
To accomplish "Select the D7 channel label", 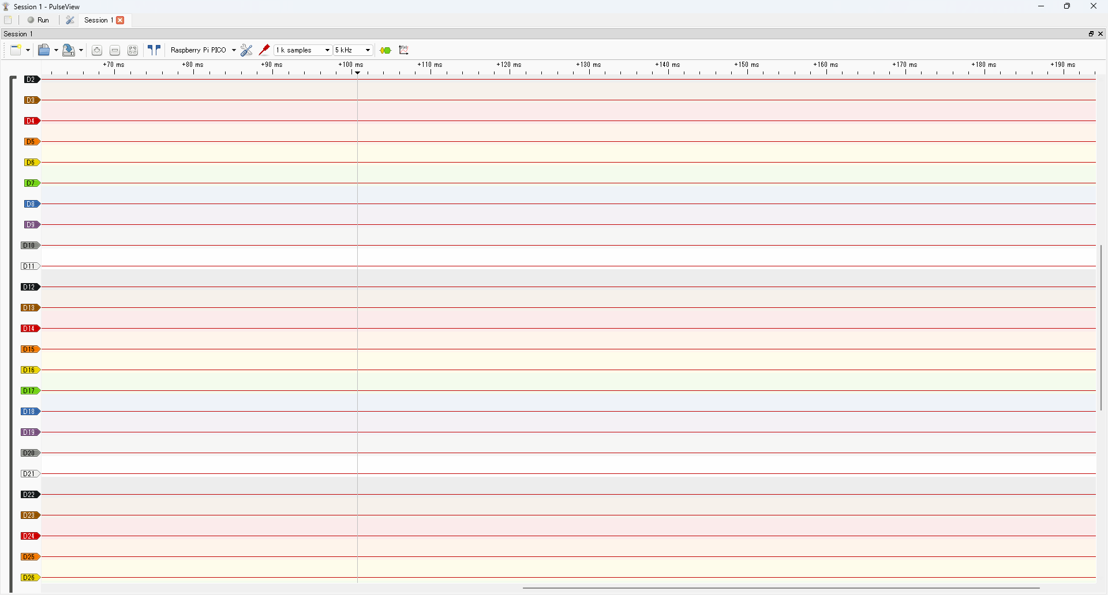I will pos(32,183).
